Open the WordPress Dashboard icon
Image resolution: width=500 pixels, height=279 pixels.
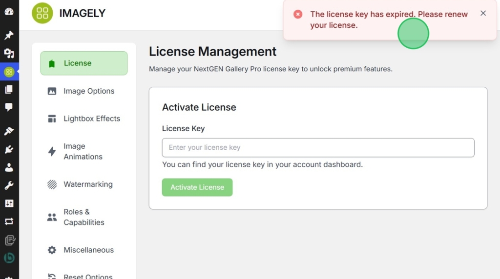[x=9, y=12]
